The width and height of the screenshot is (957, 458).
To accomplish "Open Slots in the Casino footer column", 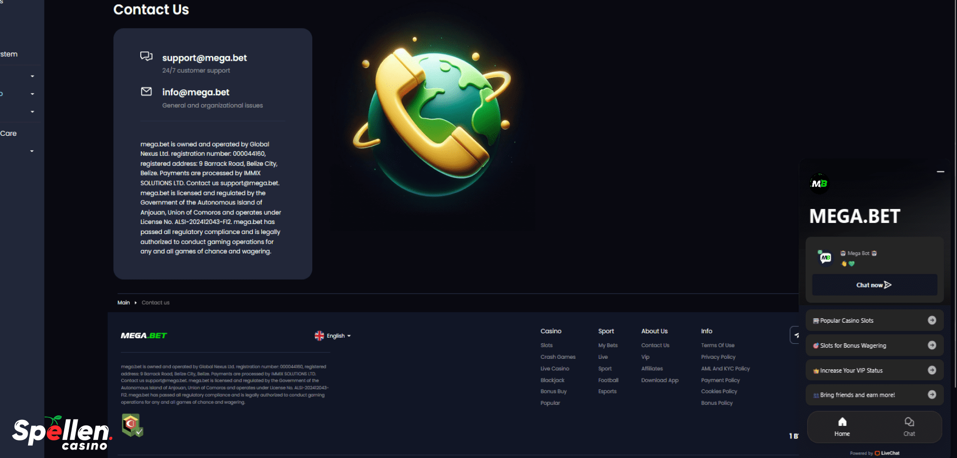I will (x=546, y=345).
